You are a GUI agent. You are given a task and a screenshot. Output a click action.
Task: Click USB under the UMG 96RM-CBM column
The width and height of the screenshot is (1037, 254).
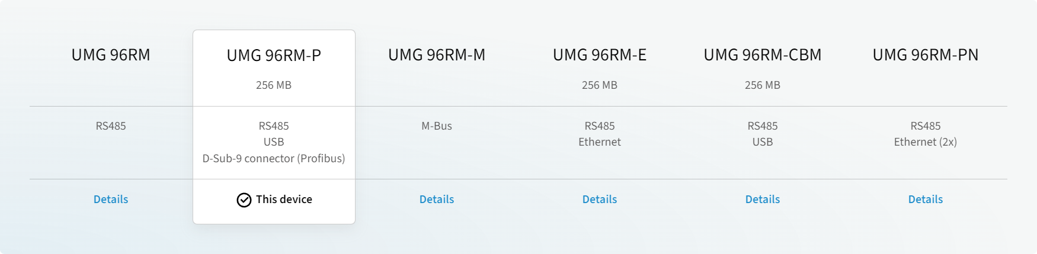tap(763, 142)
